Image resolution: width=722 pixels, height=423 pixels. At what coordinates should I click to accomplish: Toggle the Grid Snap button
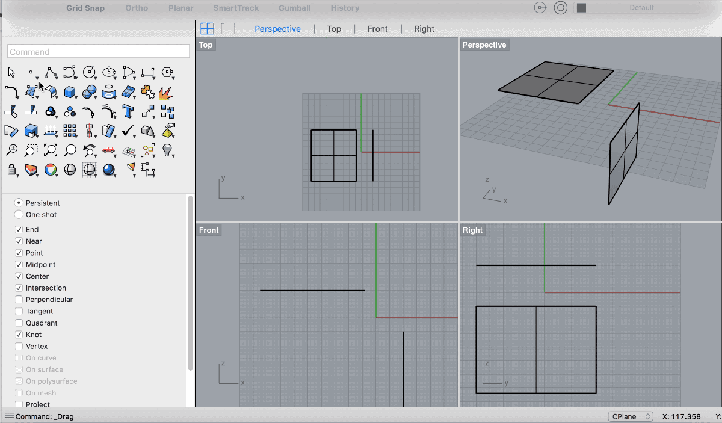tap(85, 8)
